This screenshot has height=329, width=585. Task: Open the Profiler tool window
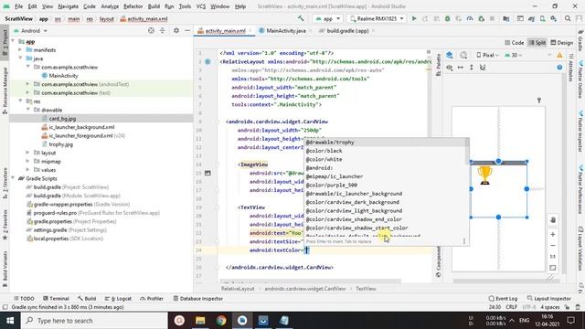tap(152, 299)
